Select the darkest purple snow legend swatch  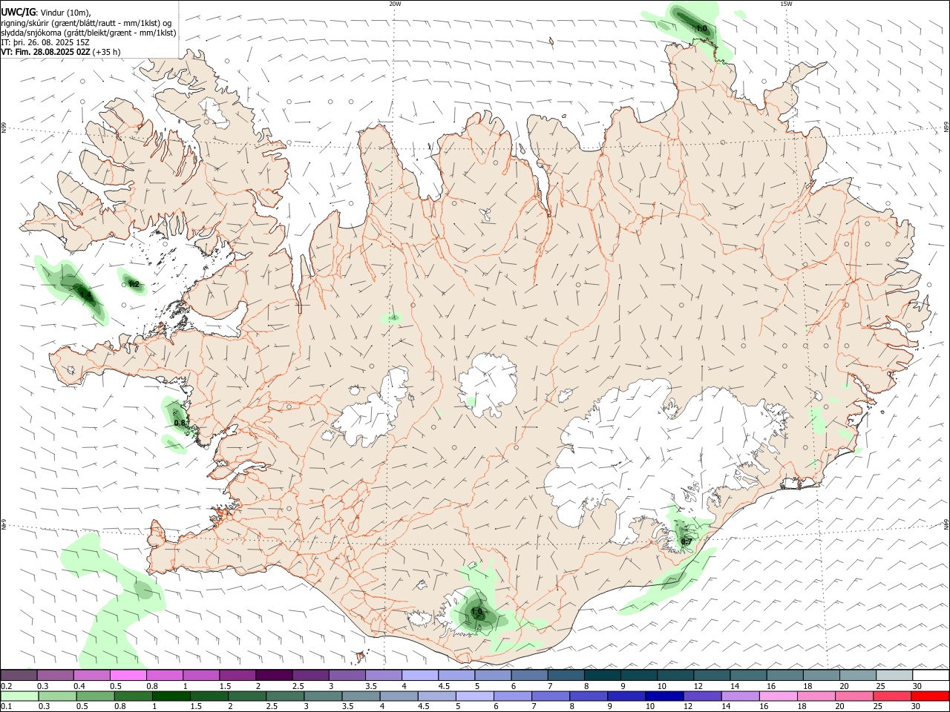274,675
